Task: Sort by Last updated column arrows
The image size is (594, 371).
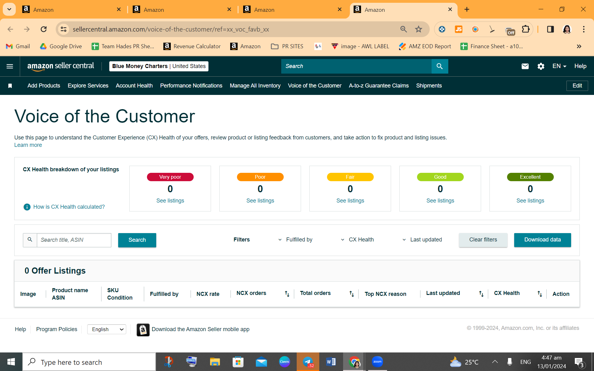Action: tap(481, 294)
